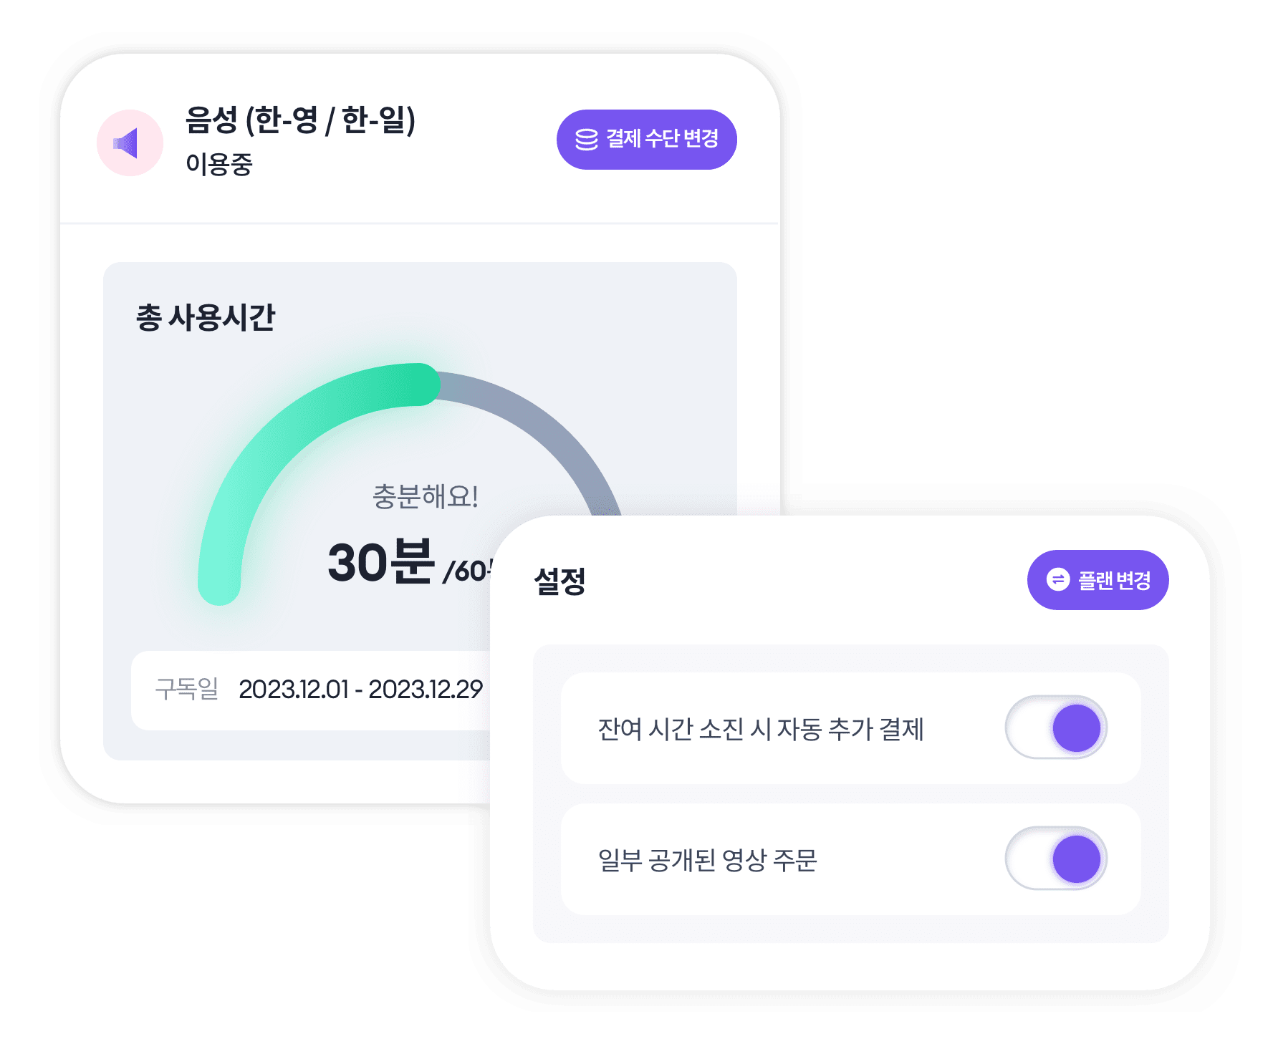
Task: Click the 설정 heading
Action: (559, 581)
